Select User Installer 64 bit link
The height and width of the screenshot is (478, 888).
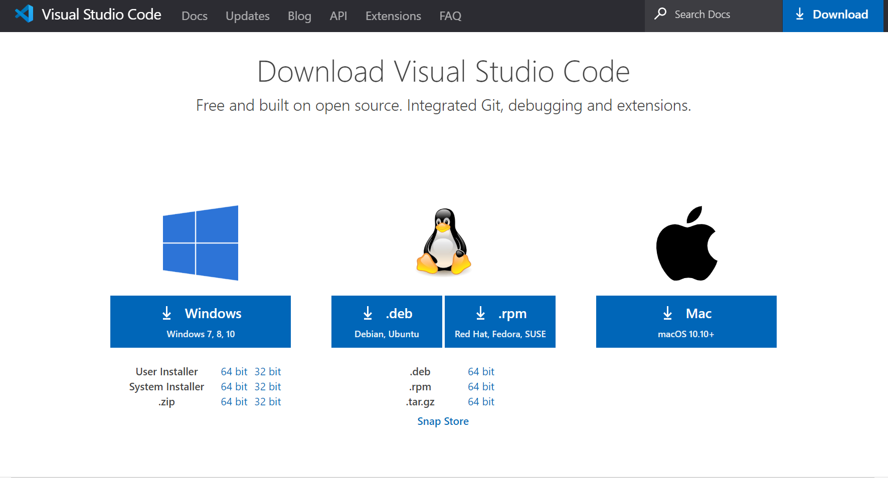(x=234, y=372)
